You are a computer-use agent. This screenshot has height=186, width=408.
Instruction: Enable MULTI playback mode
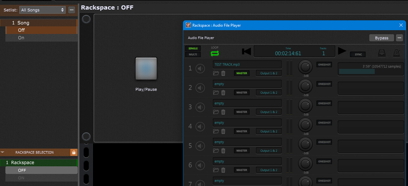[x=193, y=54]
